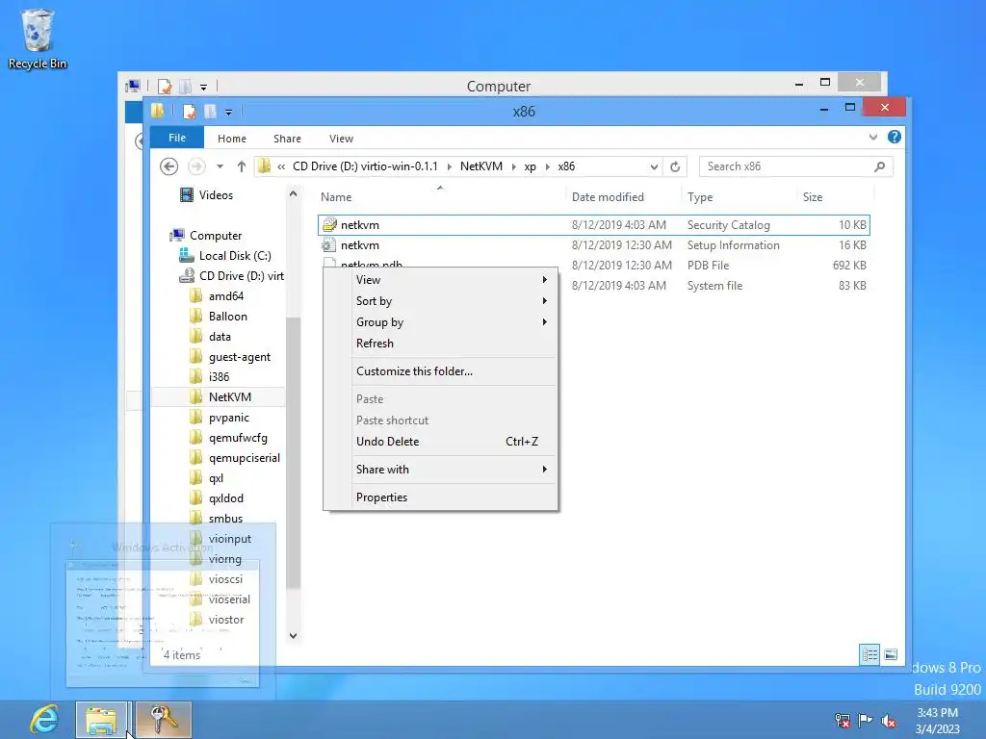Expand the ribbon with the chevron
The width and height of the screenshot is (986, 739).
(872, 137)
